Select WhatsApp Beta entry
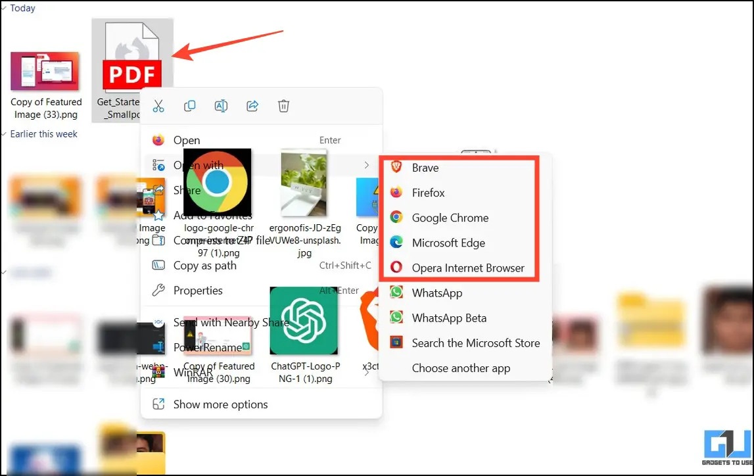 click(465, 318)
